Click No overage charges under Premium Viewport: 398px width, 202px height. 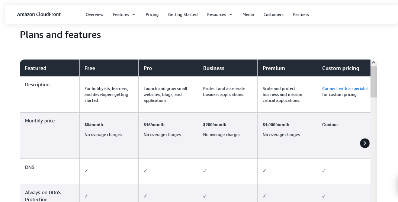click(281, 135)
